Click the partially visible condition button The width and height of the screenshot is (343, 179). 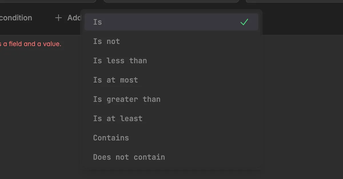click(16, 18)
